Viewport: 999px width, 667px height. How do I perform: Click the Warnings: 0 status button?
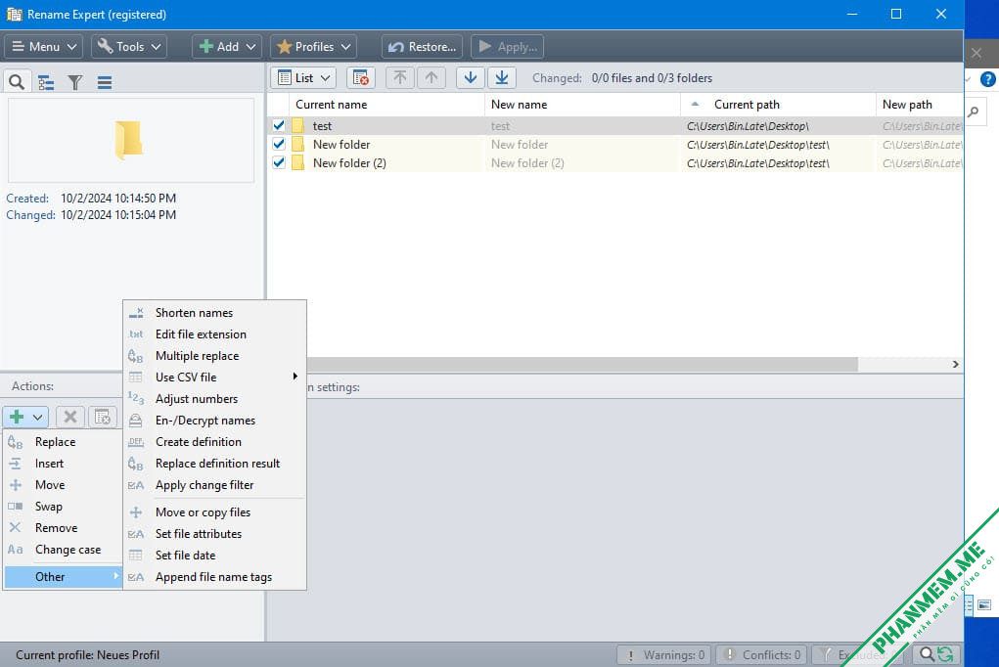tap(665, 655)
